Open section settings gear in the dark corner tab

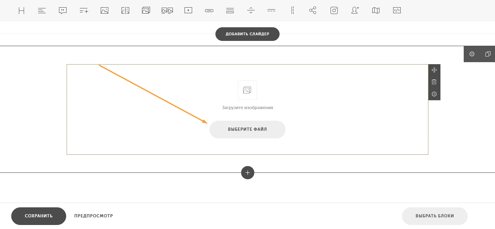click(x=472, y=54)
